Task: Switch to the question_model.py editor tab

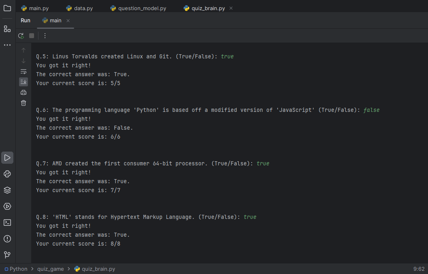Action: 142,9
